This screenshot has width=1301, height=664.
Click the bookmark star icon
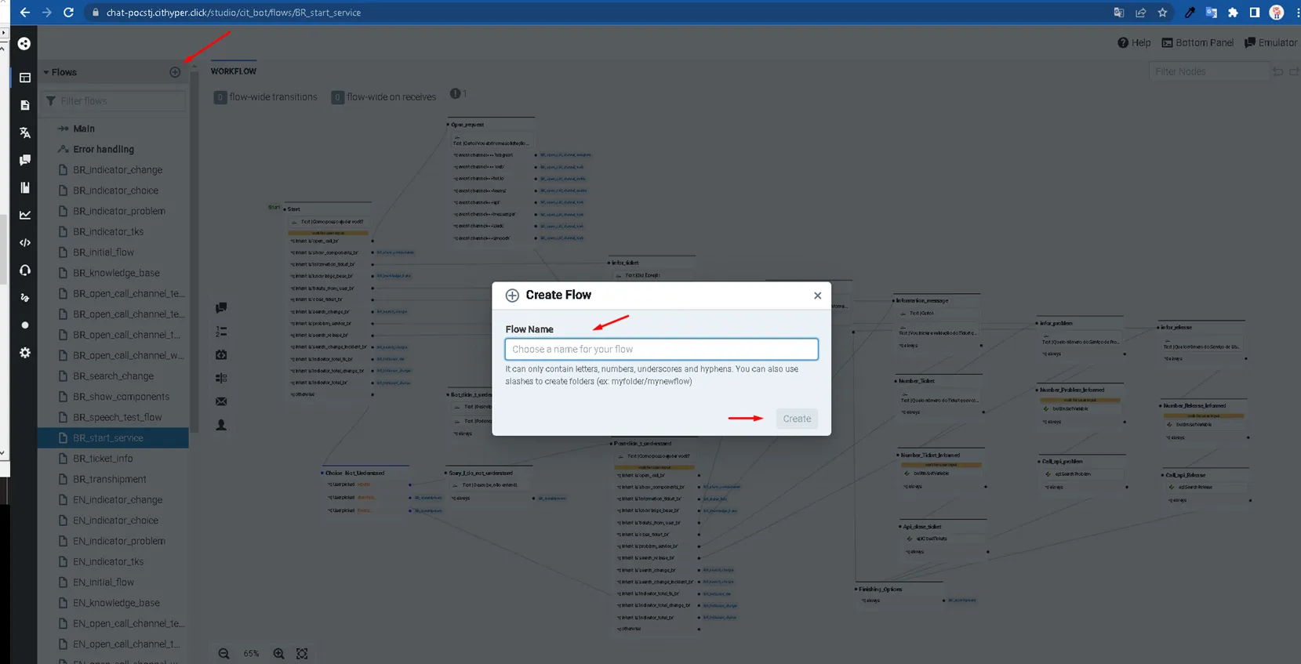pos(1162,13)
